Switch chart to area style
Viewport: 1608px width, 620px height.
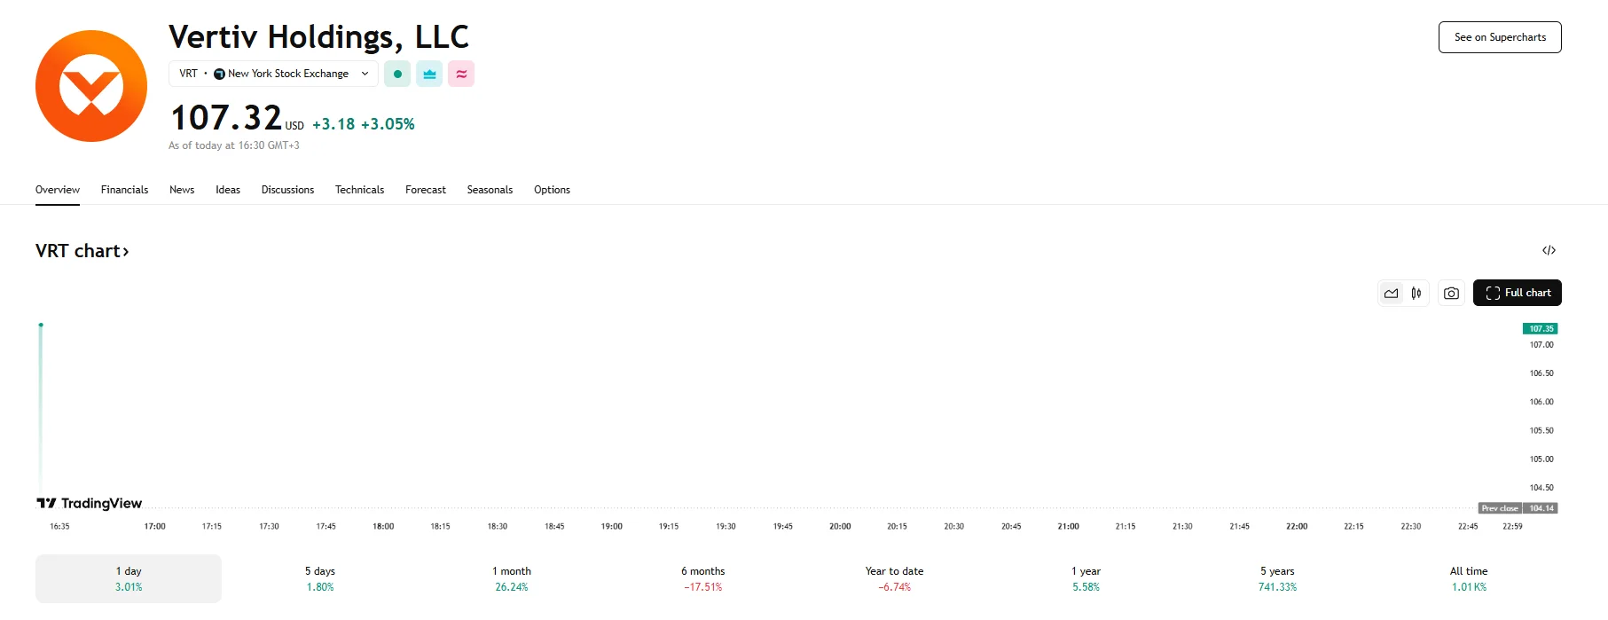pos(1391,293)
